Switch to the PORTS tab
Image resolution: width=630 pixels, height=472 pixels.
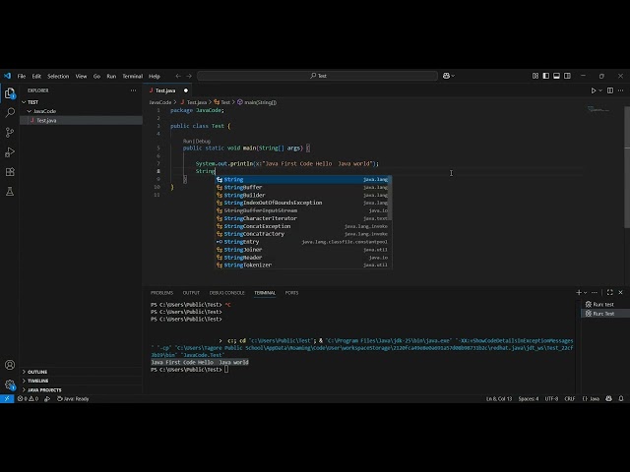click(x=291, y=293)
